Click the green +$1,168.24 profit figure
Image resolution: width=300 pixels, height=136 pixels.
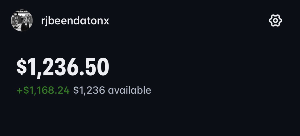[x=43, y=90]
